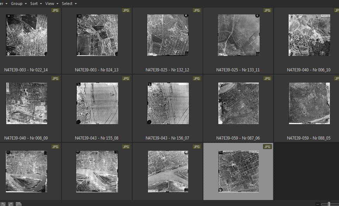Click the JPG badge on Nr 022_14 thumbnail
Image resolution: width=339 pixels, height=206 pixels.
click(x=56, y=10)
